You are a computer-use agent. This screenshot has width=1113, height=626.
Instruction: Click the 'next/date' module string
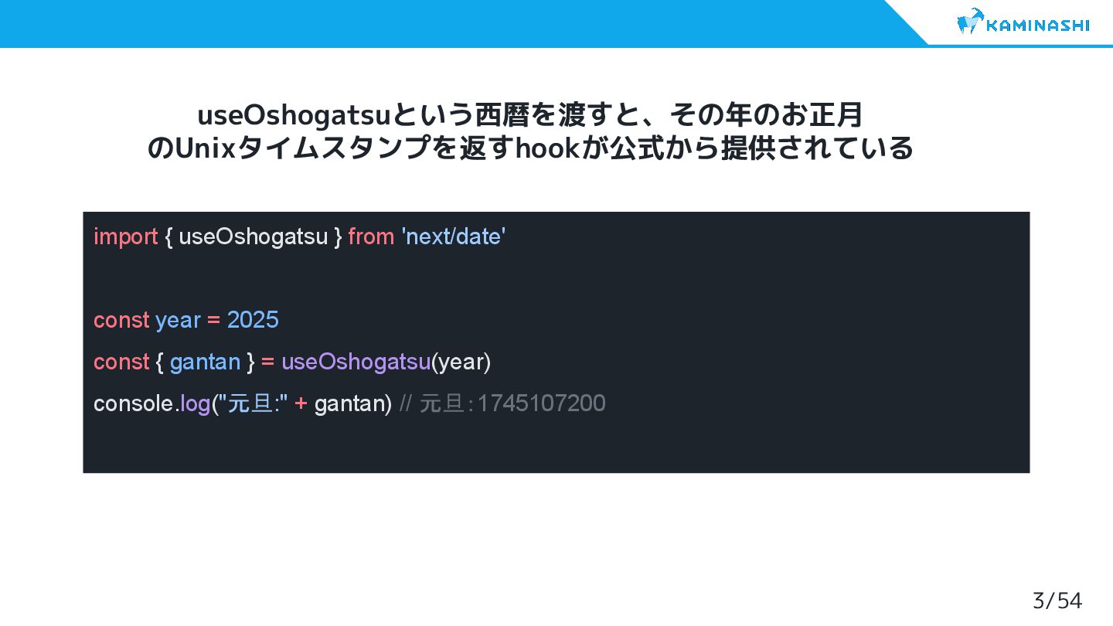click(x=454, y=236)
